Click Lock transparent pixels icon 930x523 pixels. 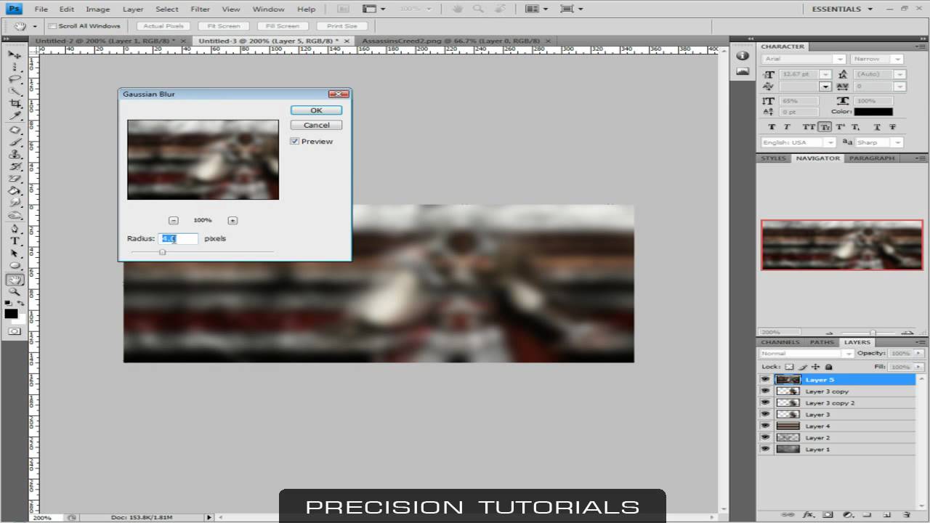click(x=790, y=367)
